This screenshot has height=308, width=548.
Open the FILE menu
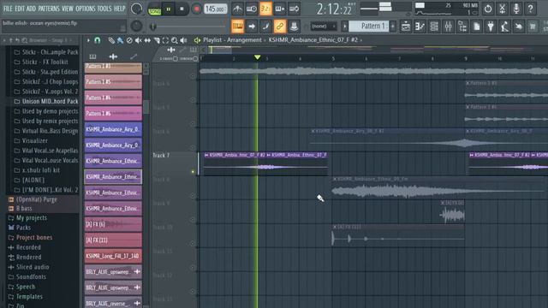click(8, 9)
